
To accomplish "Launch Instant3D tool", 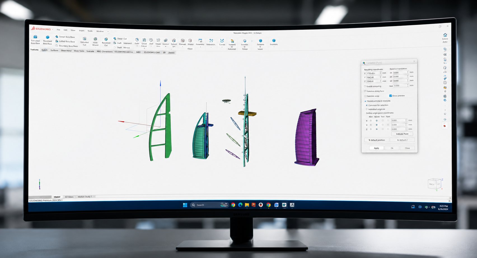I will pos(232,44).
